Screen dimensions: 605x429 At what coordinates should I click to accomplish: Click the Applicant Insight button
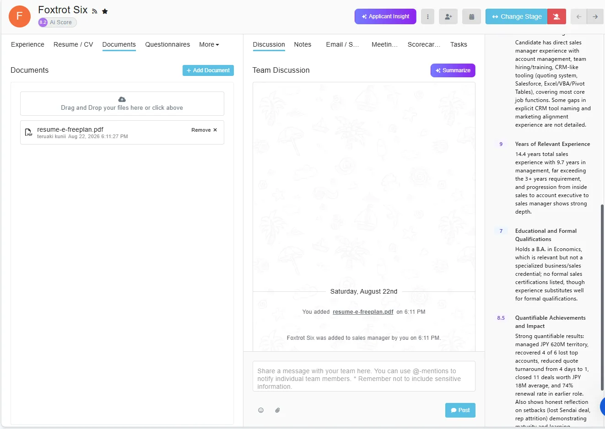click(x=385, y=16)
